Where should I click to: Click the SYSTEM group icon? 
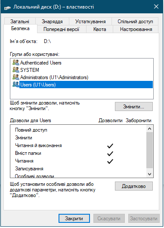tap(16, 70)
